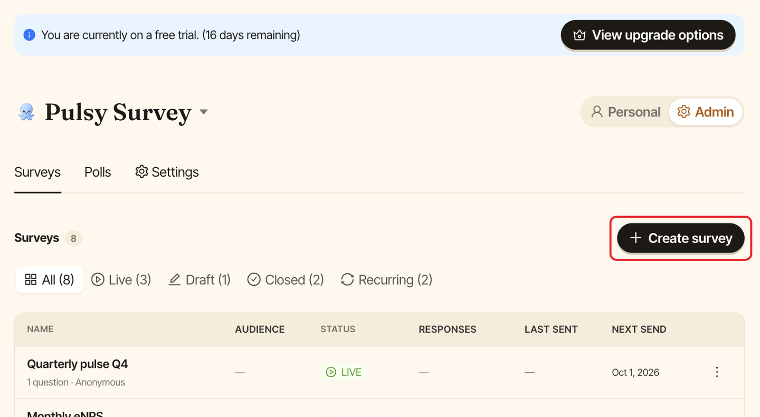Click the LIVE status badge
Screen dimensions: 760x417
[344, 372]
